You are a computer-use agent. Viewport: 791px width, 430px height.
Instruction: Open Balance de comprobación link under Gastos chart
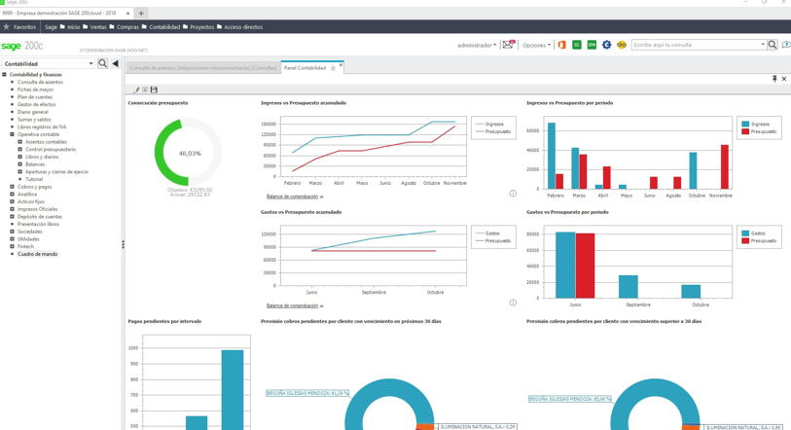click(292, 305)
